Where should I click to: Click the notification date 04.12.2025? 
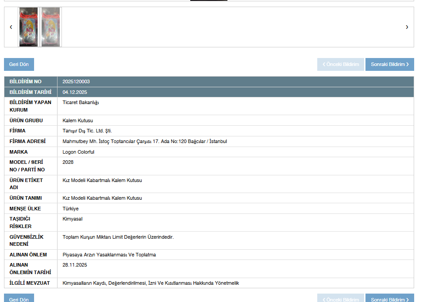75,92
